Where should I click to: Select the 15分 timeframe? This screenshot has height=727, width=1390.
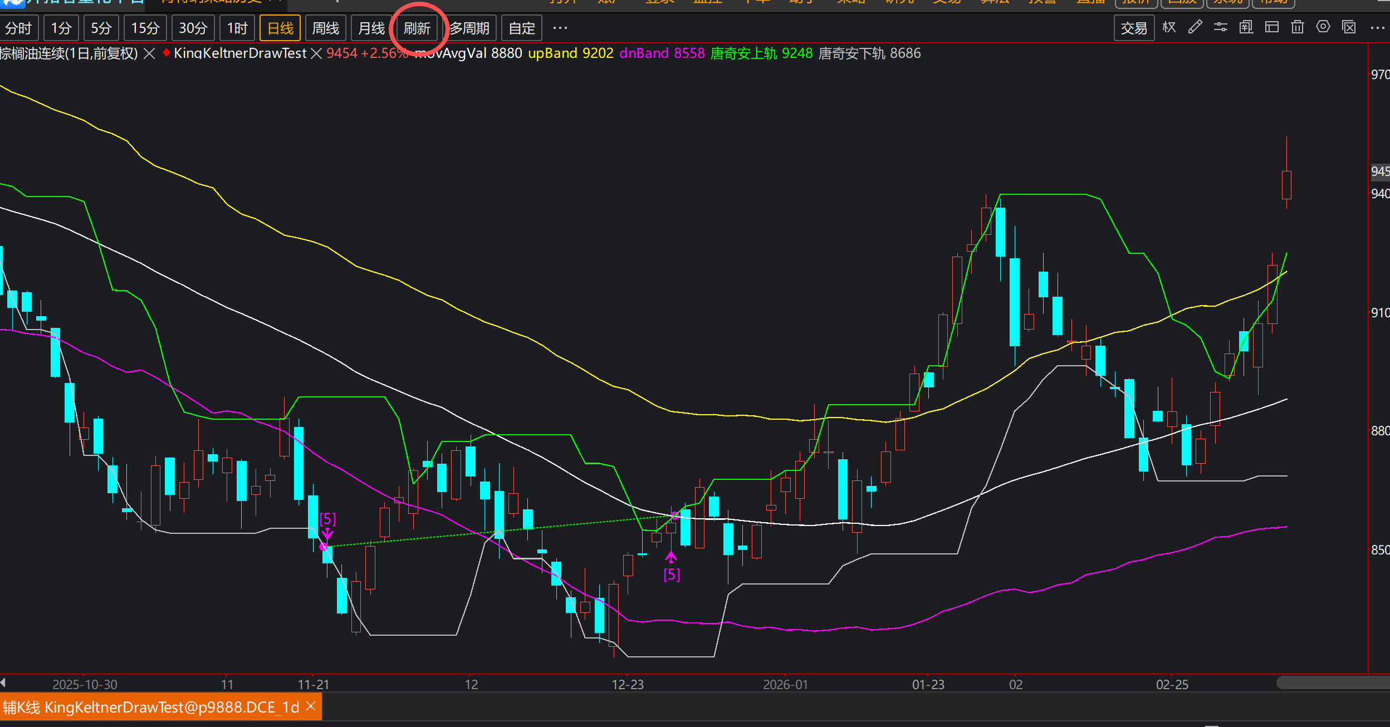[x=145, y=28]
